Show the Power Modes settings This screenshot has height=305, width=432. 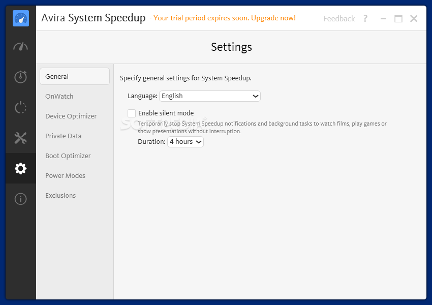[x=65, y=175]
